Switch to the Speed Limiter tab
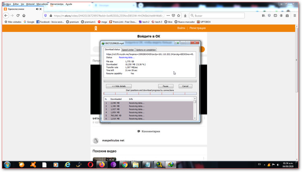302x172 pixels. click(128, 50)
